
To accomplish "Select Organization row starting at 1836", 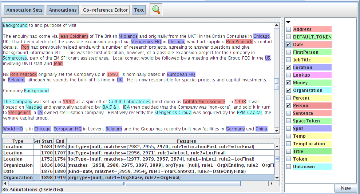I will [138, 165].
